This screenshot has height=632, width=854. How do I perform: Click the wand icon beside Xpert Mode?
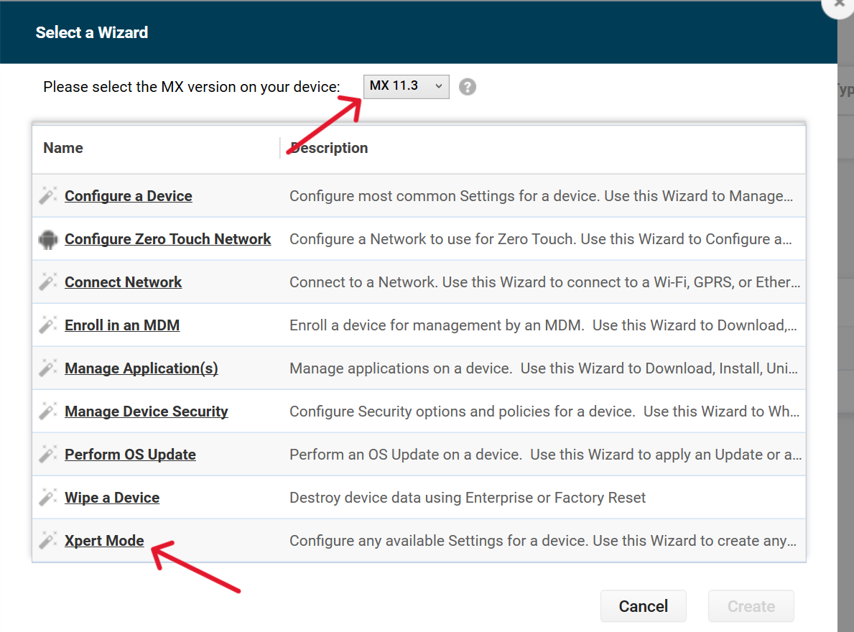click(x=48, y=541)
